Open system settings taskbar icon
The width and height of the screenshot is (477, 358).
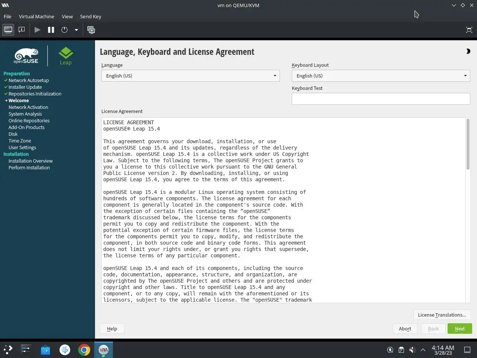tap(26, 349)
